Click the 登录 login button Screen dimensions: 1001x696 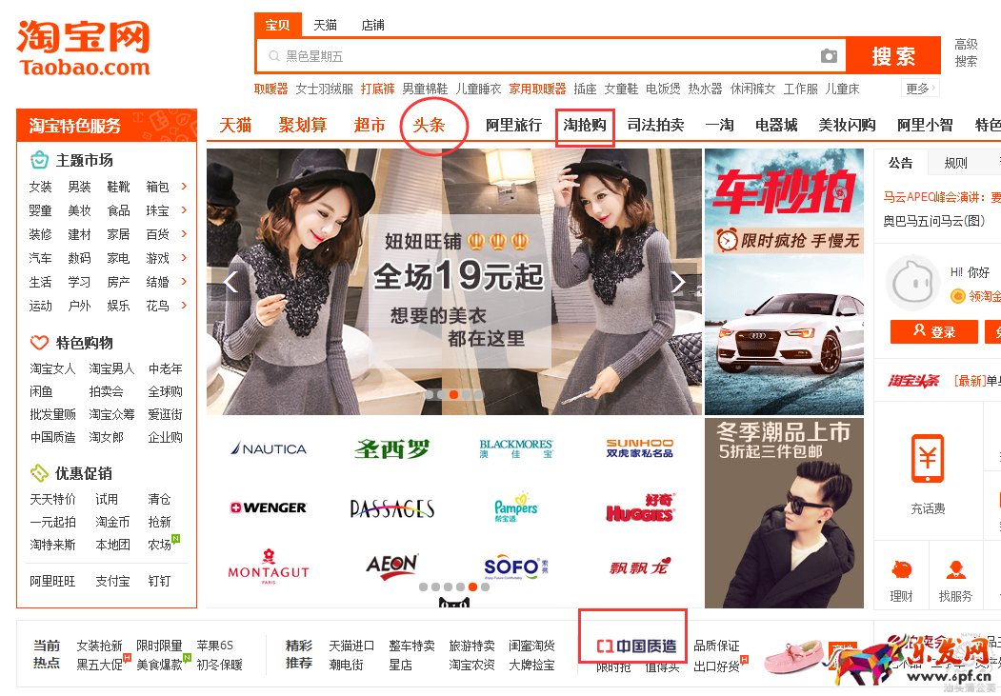[x=934, y=331]
